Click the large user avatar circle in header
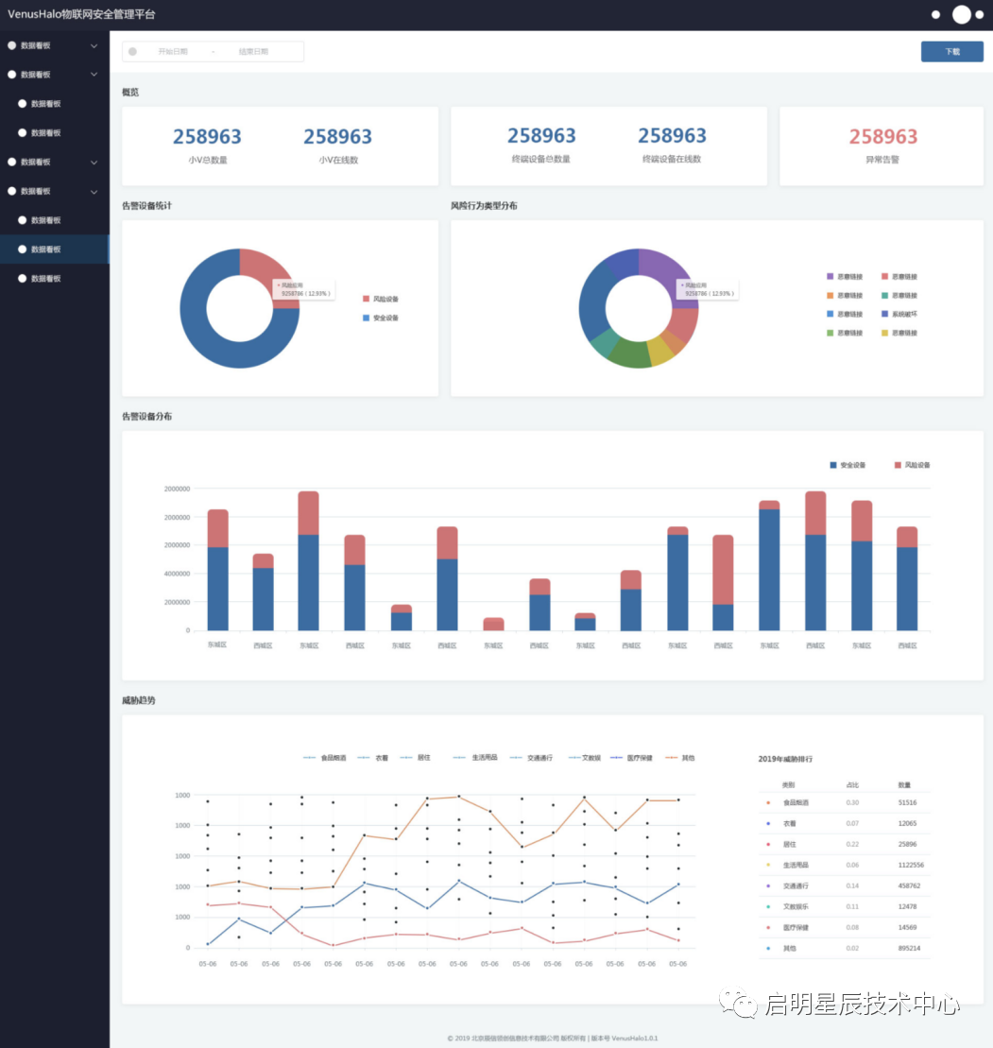The image size is (993, 1048). point(962,14)
